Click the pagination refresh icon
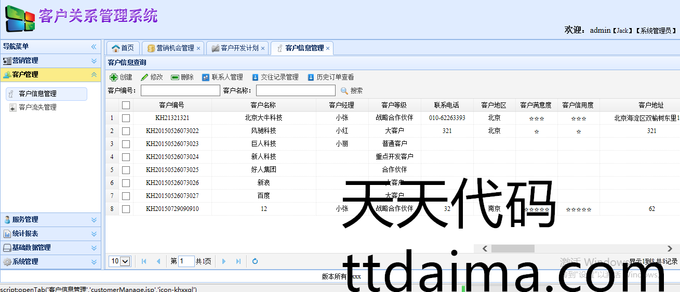Screen dimensions: 680x292 pos(255,261)
